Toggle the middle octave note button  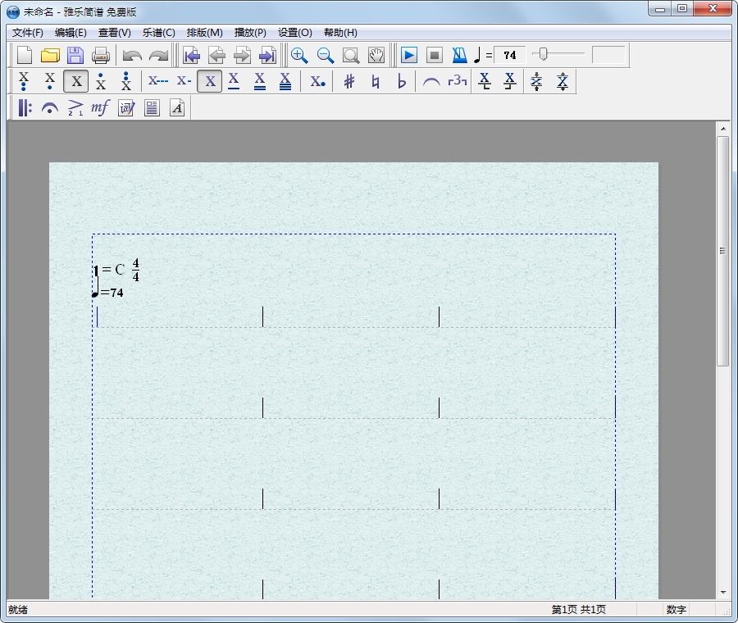(x=76, y=81)
